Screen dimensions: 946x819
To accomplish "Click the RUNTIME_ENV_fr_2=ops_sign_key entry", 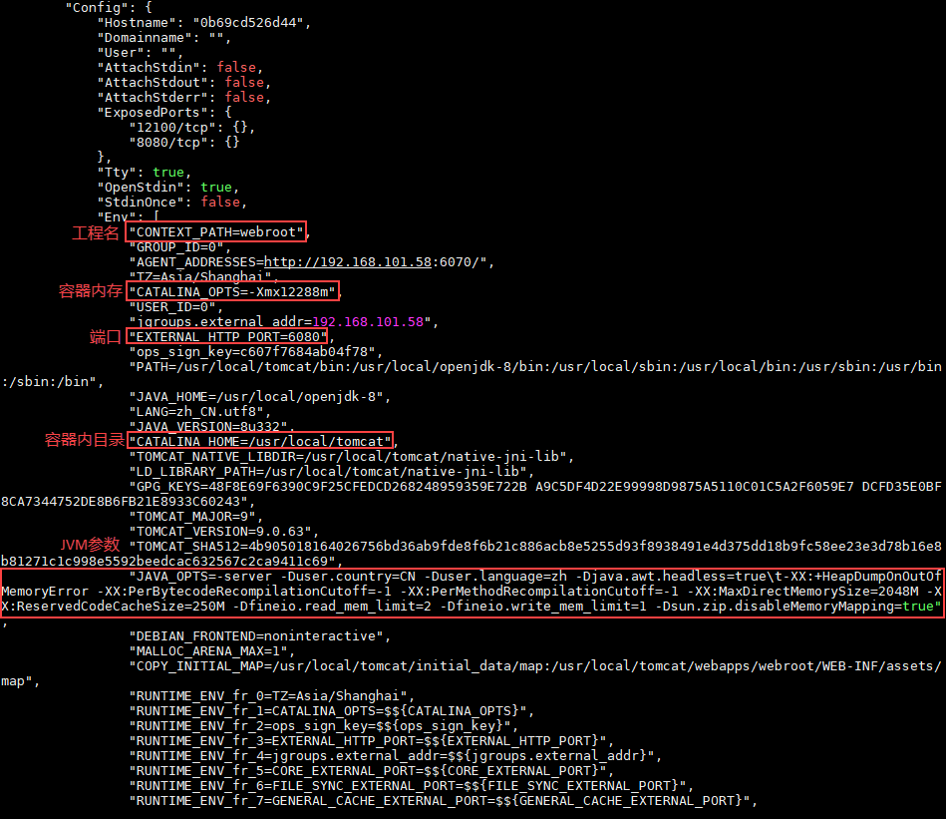I will [x=323, y=726].
